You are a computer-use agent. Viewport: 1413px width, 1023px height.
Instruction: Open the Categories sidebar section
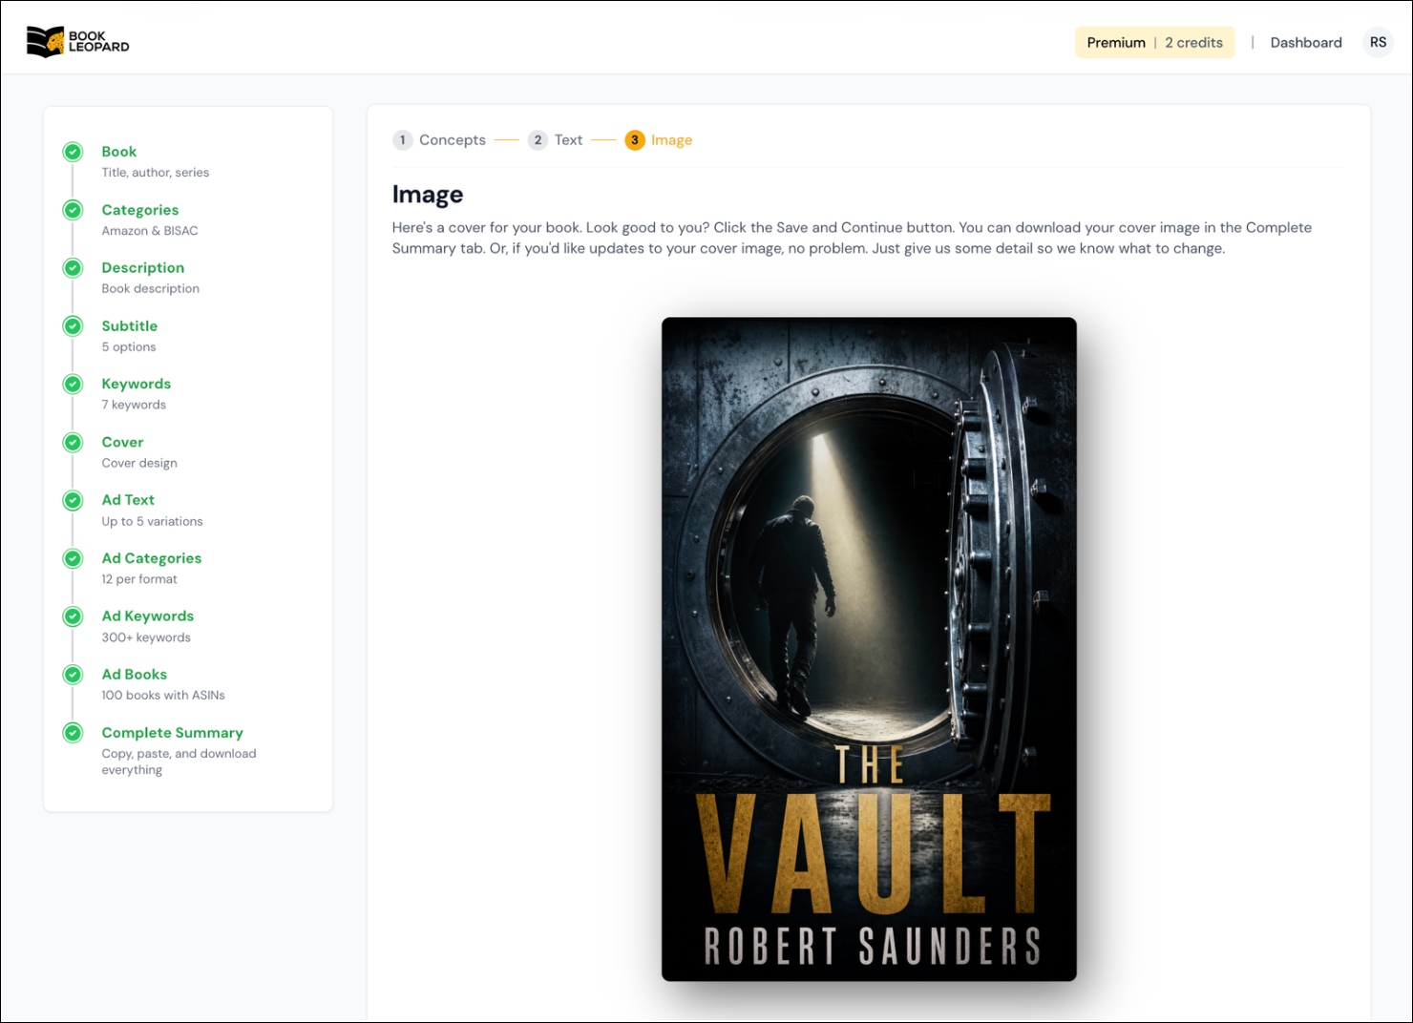[x=140, y=210]
